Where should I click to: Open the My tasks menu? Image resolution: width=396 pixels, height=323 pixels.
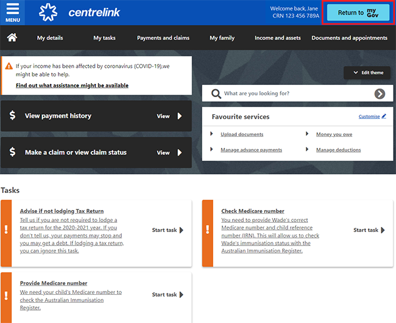point(104,38)
